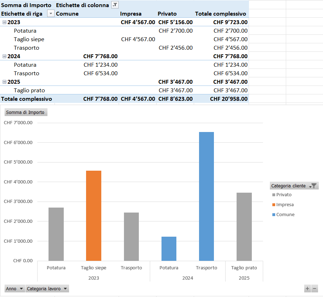The width and height of the screenshot is (323, 297).
Task: Click the minus collapse field button on chart
Action: tap(314, 289)
